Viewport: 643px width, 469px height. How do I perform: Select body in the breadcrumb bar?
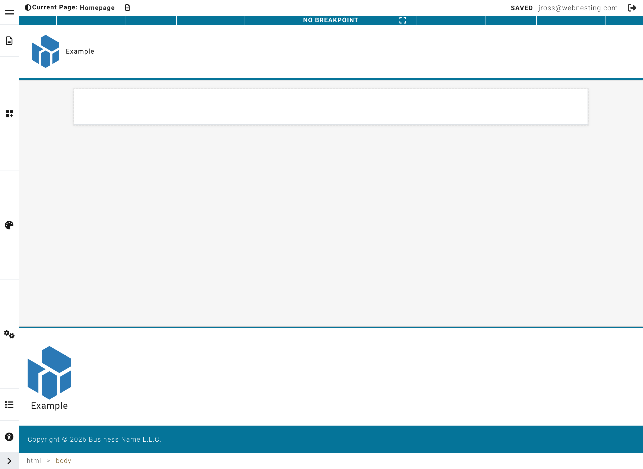tap(63, 460)
